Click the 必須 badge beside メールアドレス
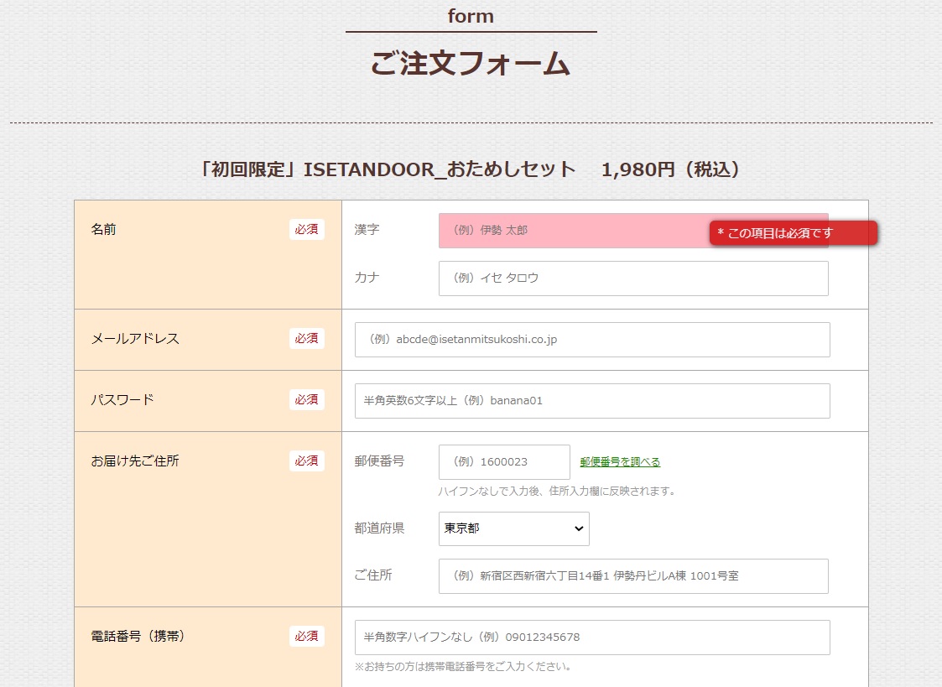 coord(306,339)
